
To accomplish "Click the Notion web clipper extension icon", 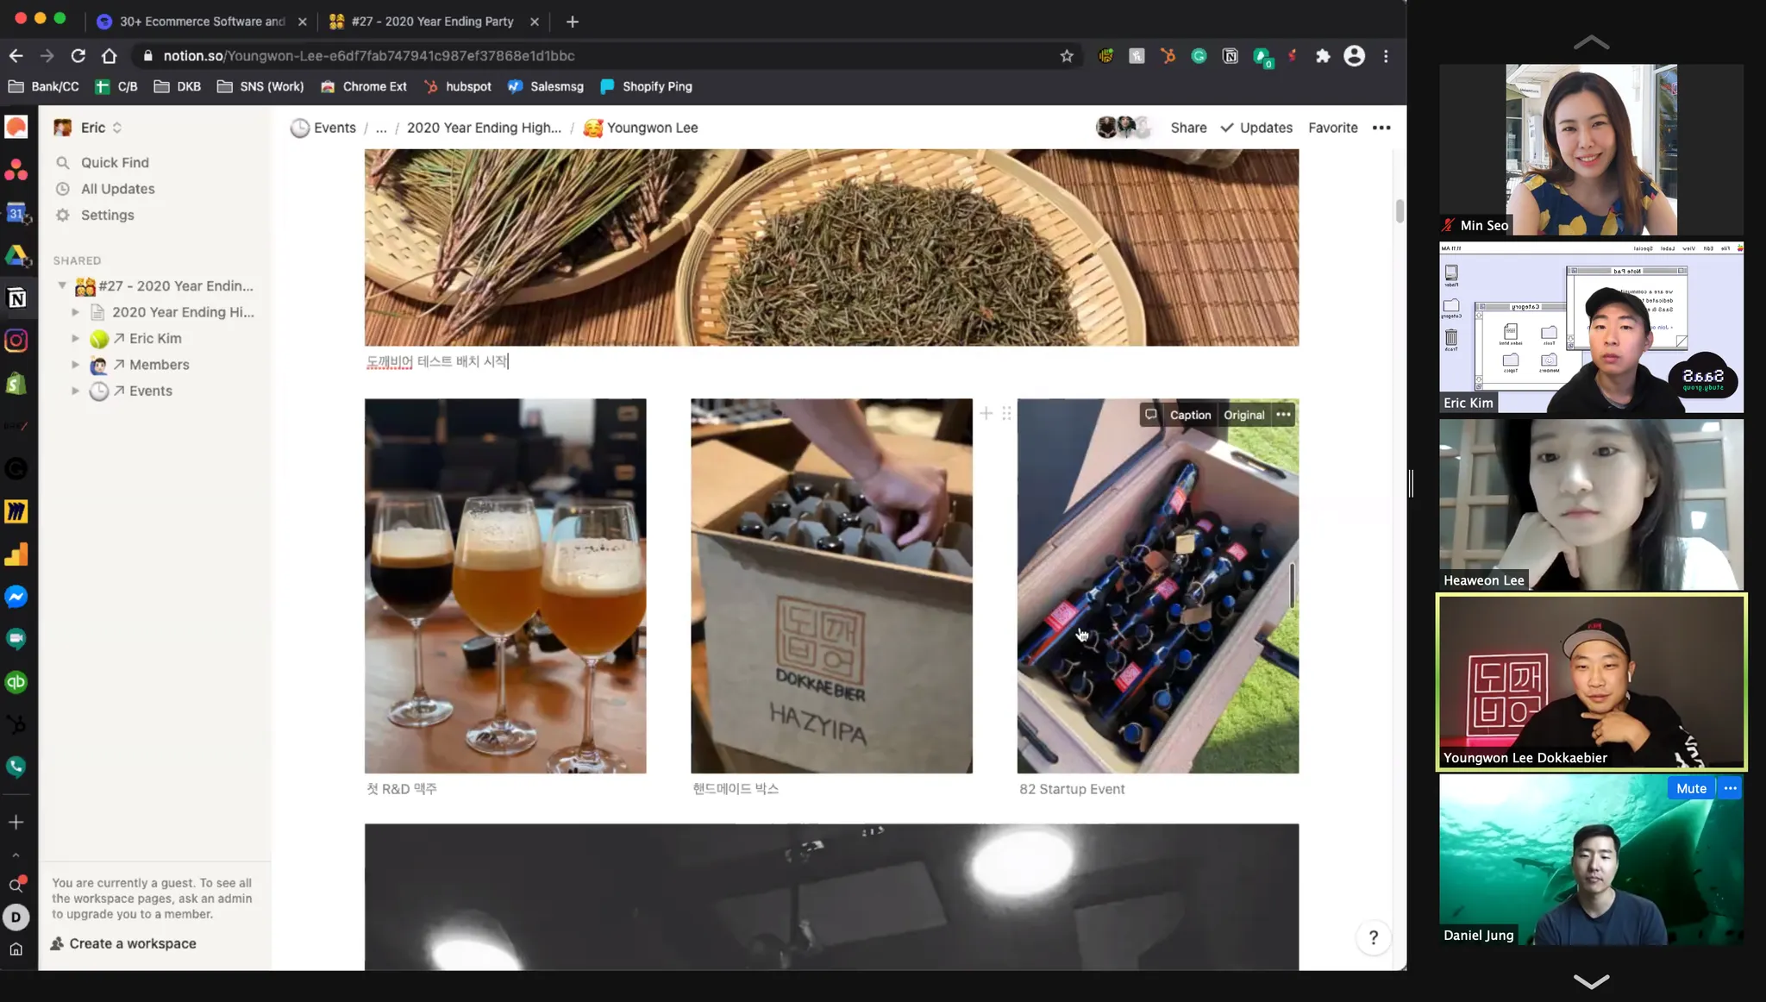I will click(x=1231, y=56).
